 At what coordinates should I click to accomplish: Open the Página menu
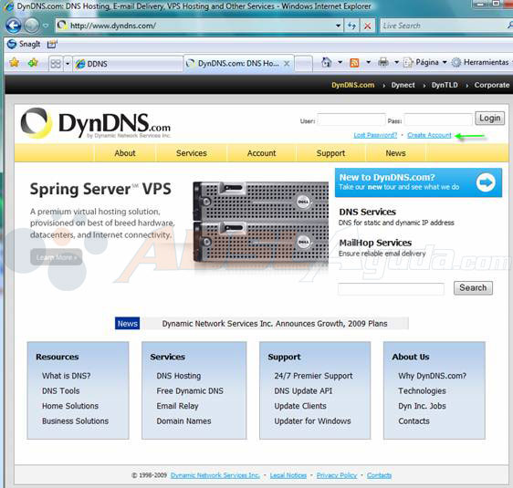425,62
